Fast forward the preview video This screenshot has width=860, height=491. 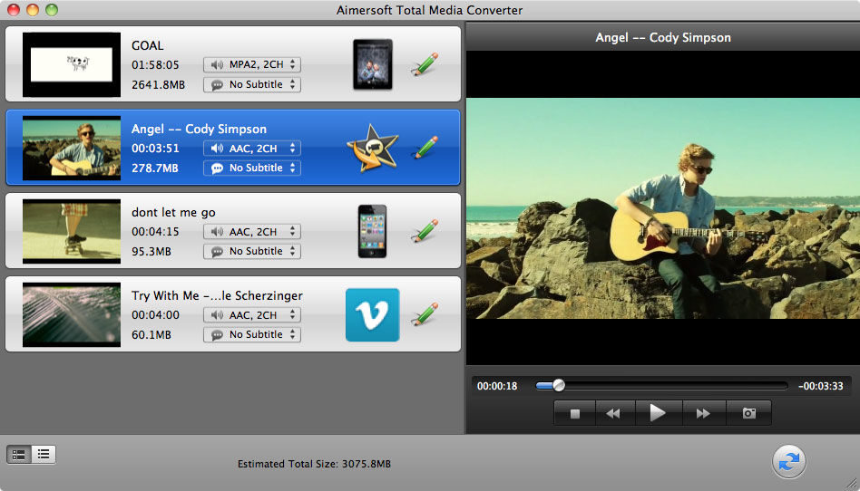click(704, 413)
